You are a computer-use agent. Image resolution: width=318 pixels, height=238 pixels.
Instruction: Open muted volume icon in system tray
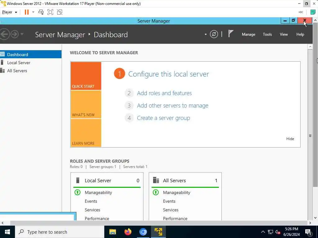coord(278,232)
